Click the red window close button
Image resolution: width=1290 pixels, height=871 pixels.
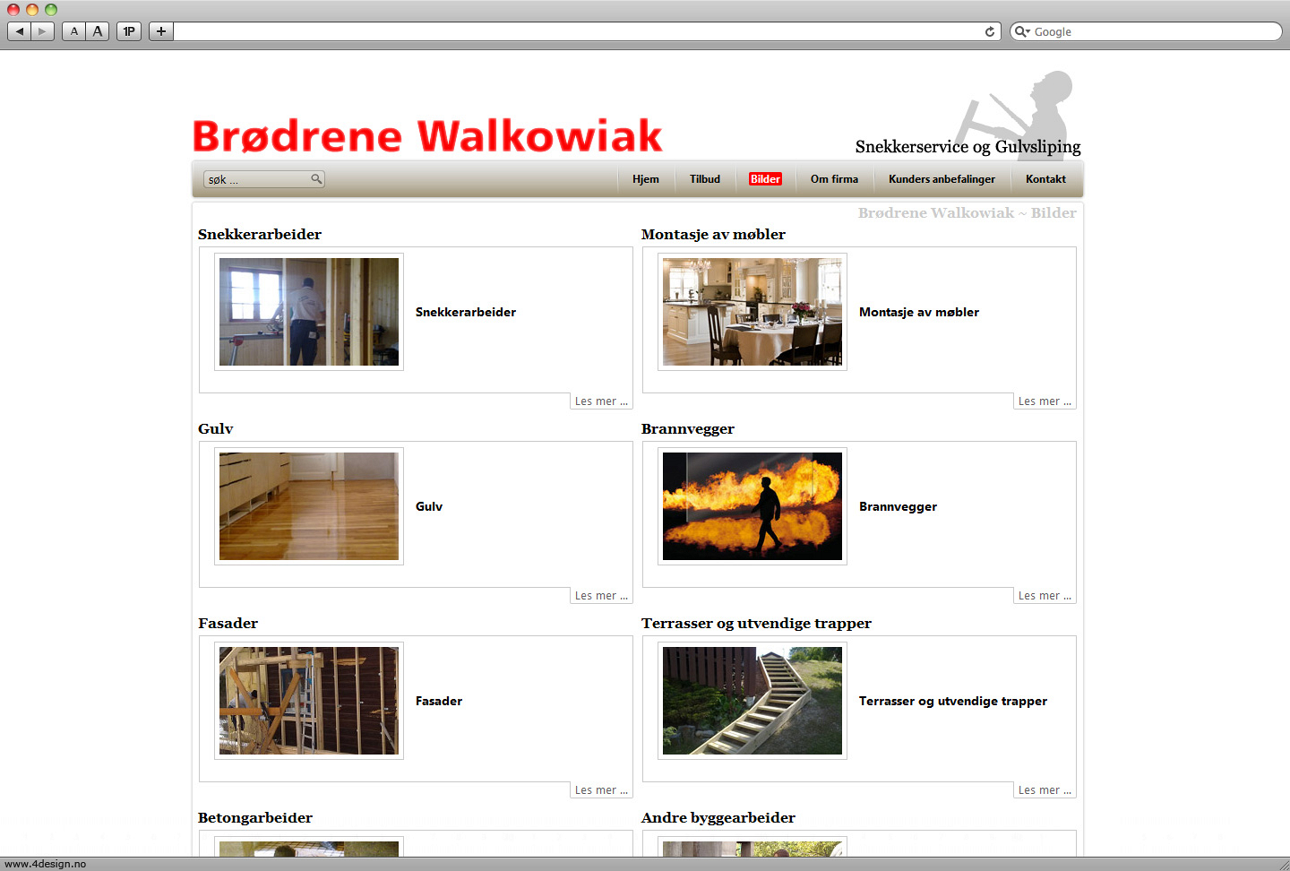[13, 9]
